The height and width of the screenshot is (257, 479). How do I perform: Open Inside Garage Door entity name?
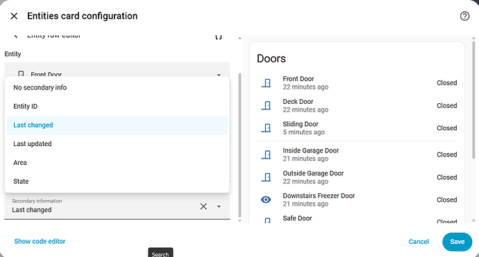point(311,150)
